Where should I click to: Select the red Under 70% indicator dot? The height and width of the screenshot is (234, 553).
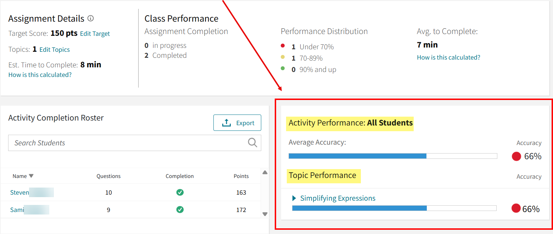pos(283,46)
